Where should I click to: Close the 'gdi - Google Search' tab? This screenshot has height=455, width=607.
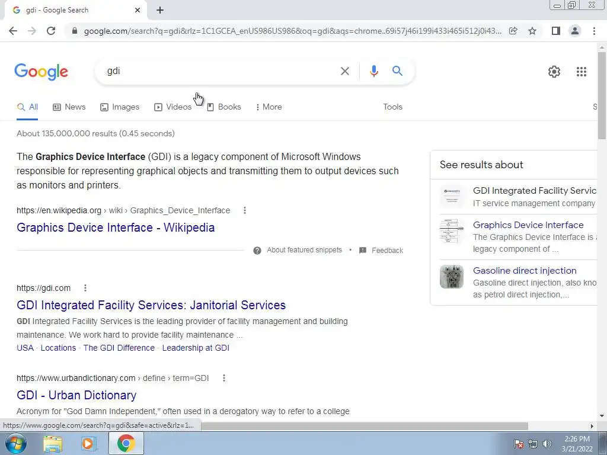click(x=138, y=10)
